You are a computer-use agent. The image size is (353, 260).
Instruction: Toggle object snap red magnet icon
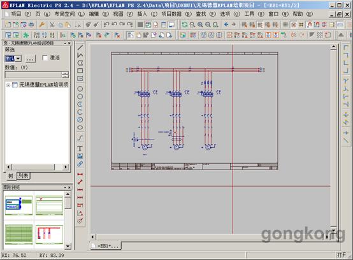click(x=309, y=25)
